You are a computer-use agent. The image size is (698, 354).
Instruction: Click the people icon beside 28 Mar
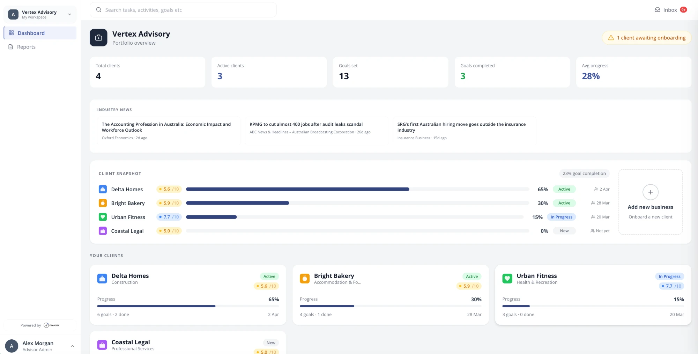593,203
